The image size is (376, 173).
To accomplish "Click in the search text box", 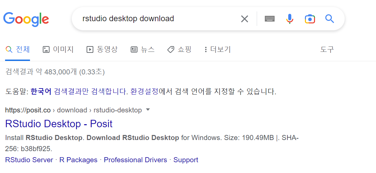I will pos(158,19).
